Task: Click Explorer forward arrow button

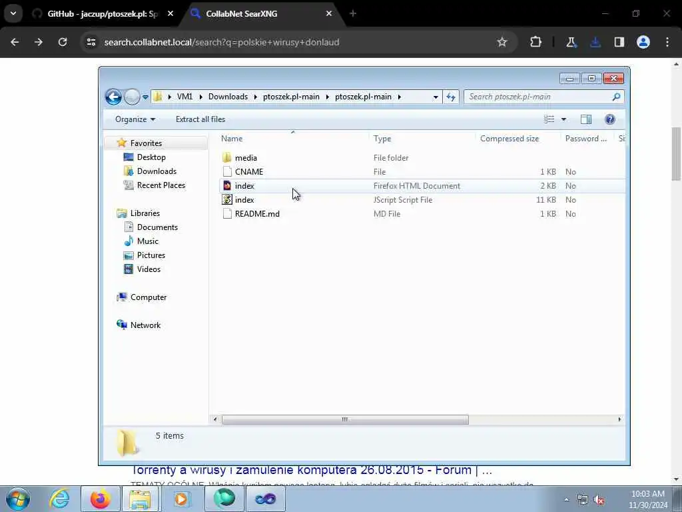Action: coord(132,97)
